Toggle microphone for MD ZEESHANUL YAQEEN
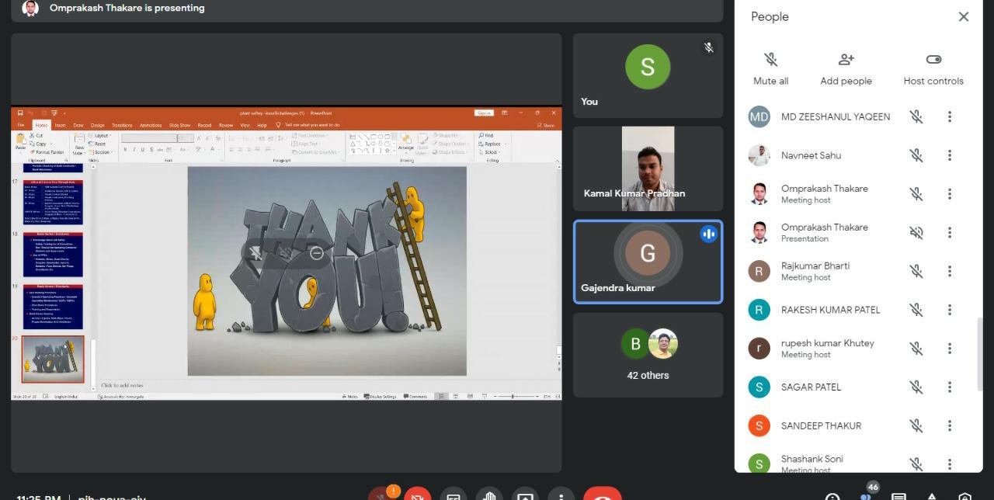 [916, 116]
